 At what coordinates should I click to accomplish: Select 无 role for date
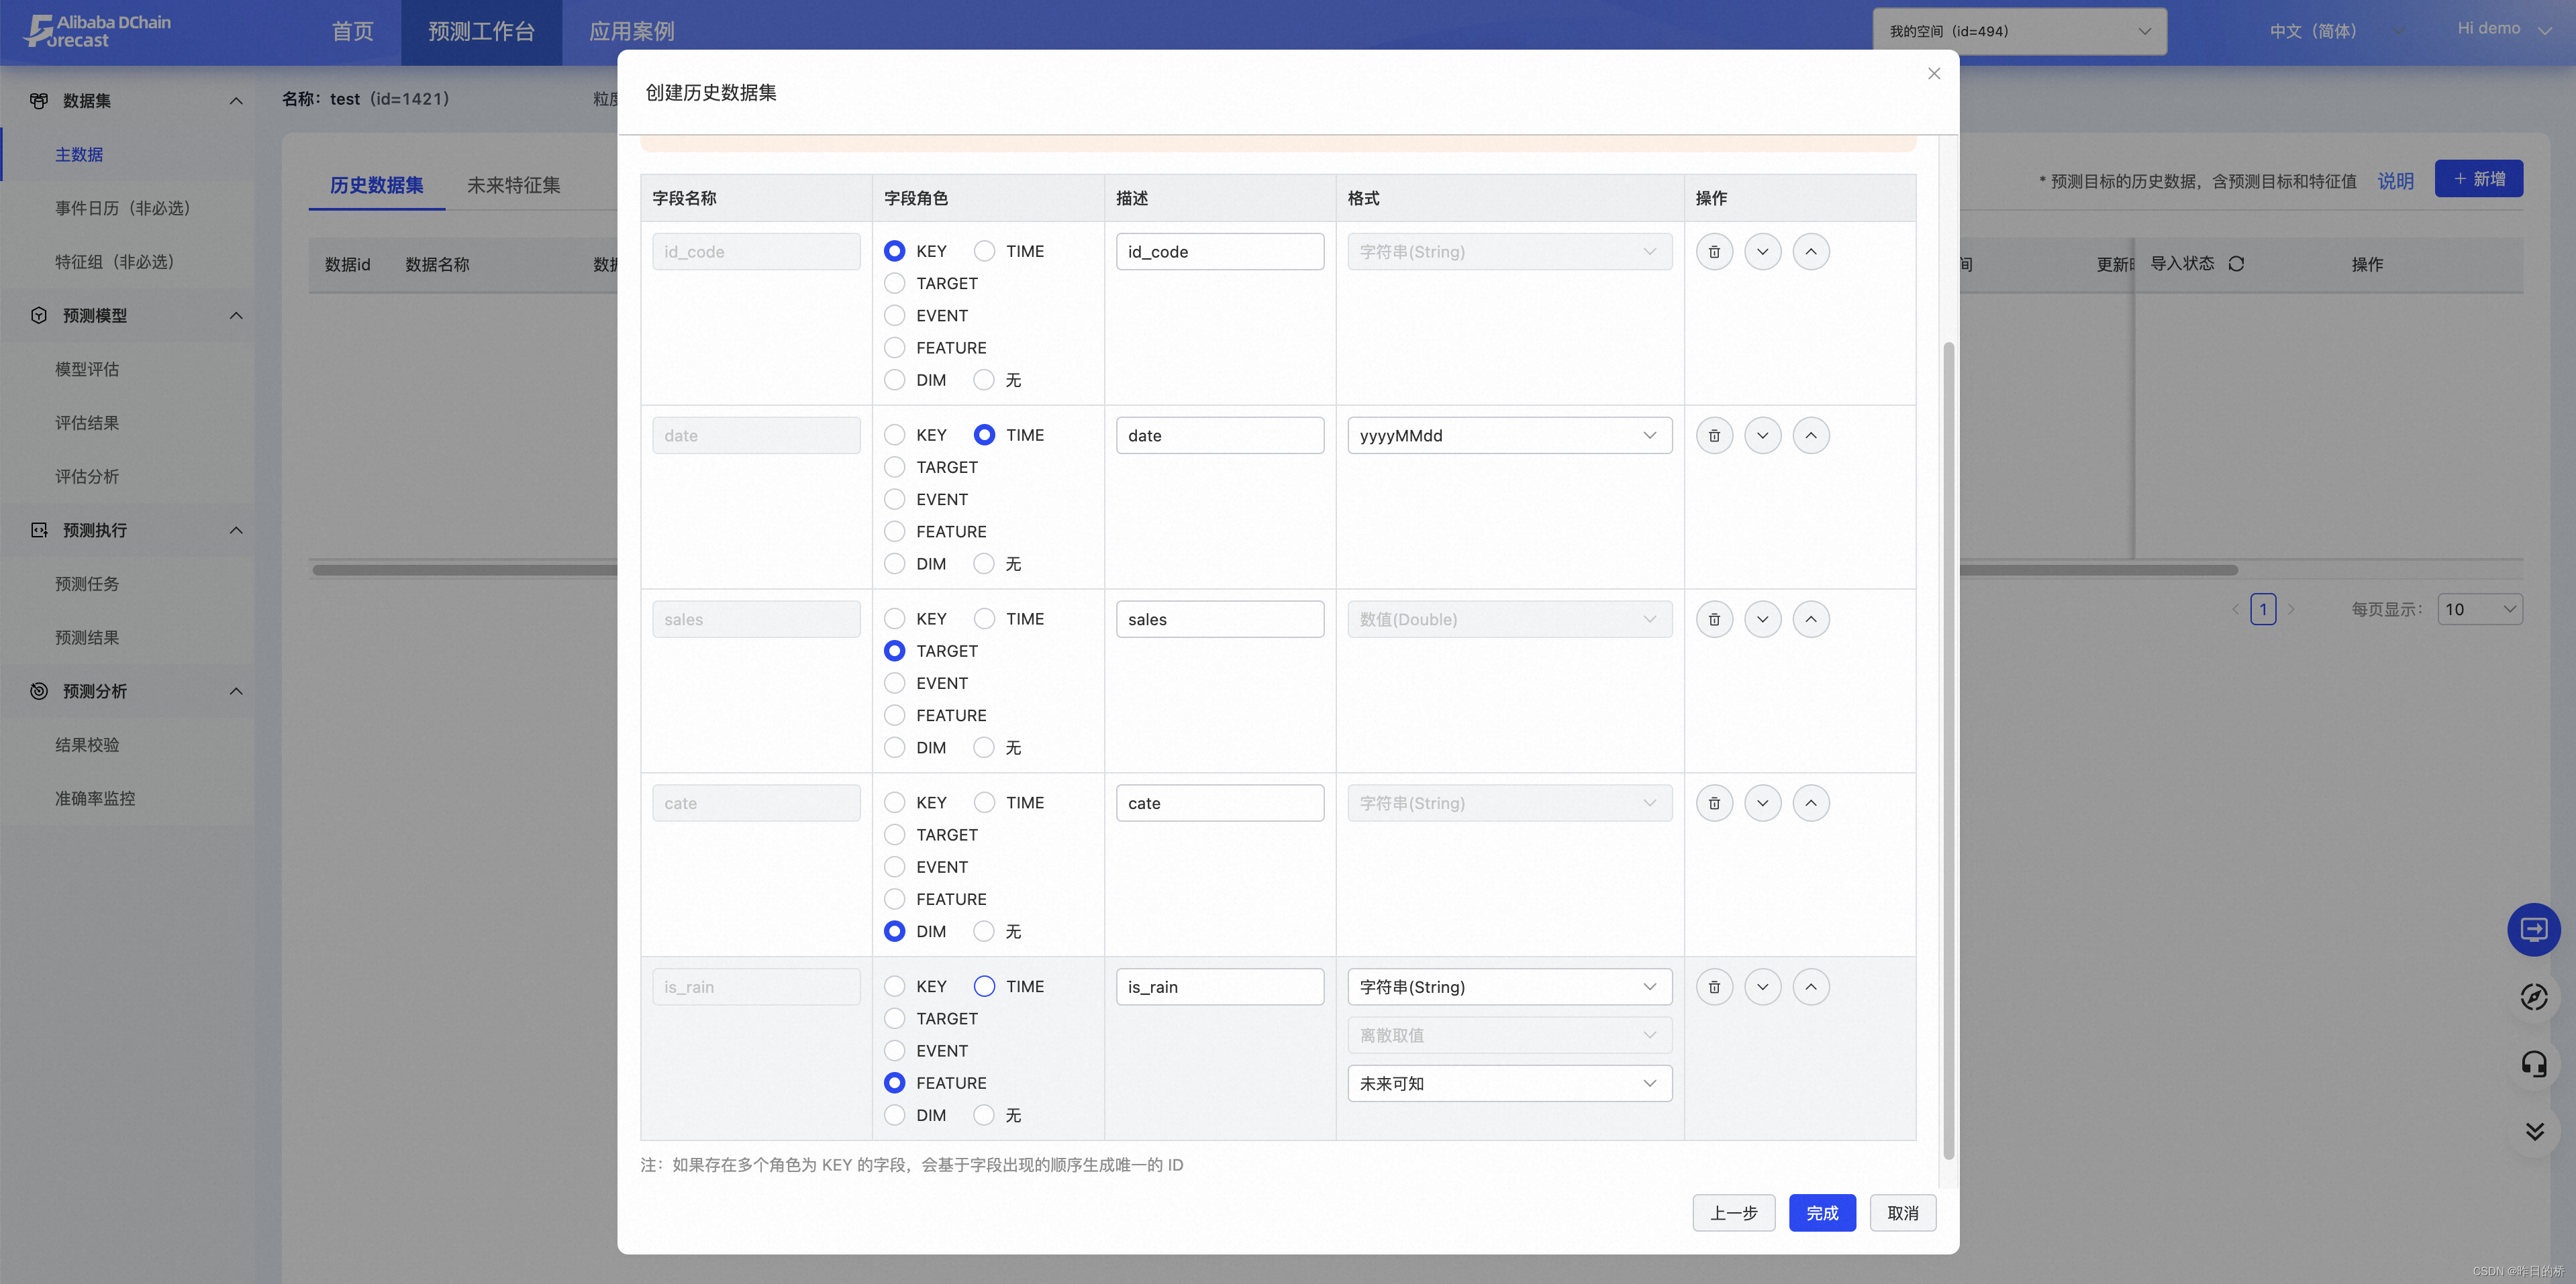pyautogui.click(x=984, y=564)
